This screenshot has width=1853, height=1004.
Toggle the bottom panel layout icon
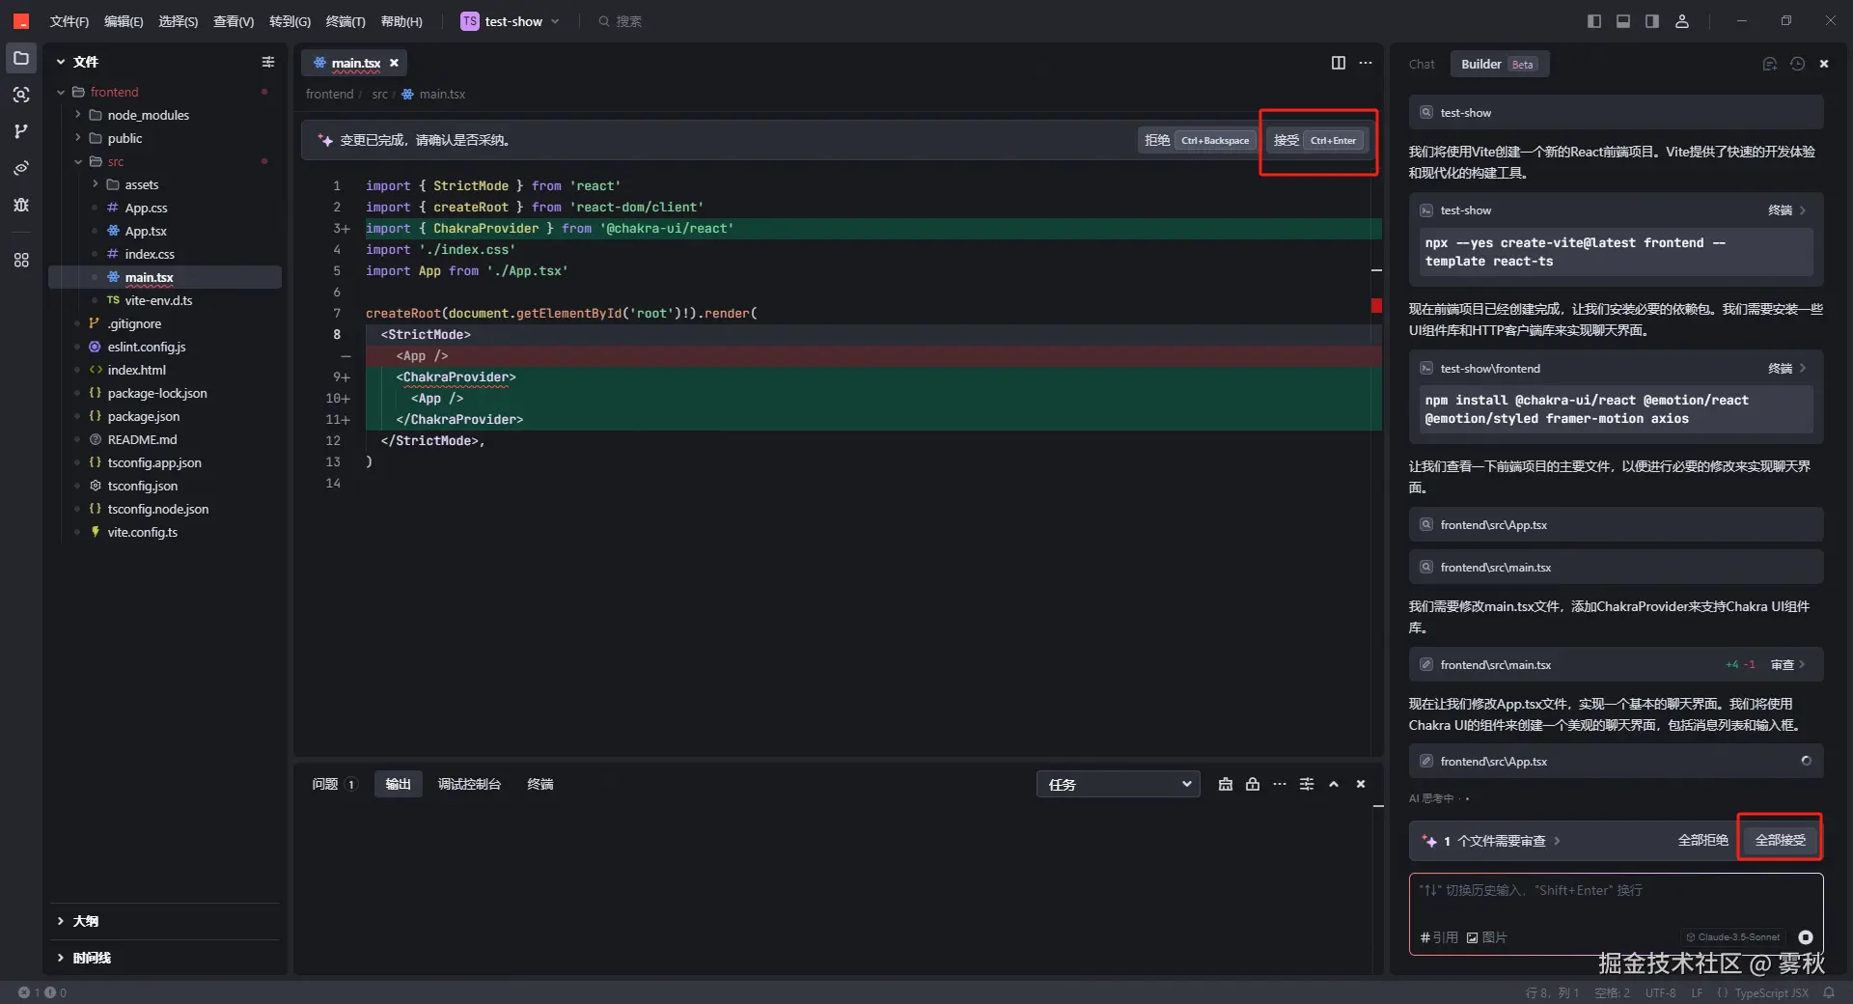coord(1623,21)
